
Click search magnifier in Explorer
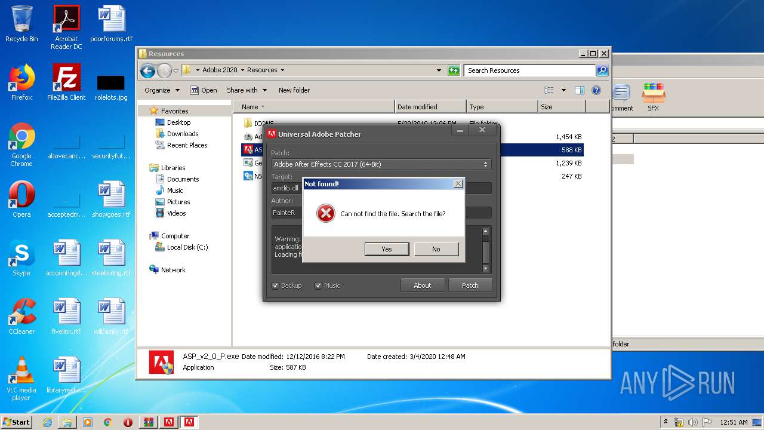pyautogui.click(x=602, y=70)
